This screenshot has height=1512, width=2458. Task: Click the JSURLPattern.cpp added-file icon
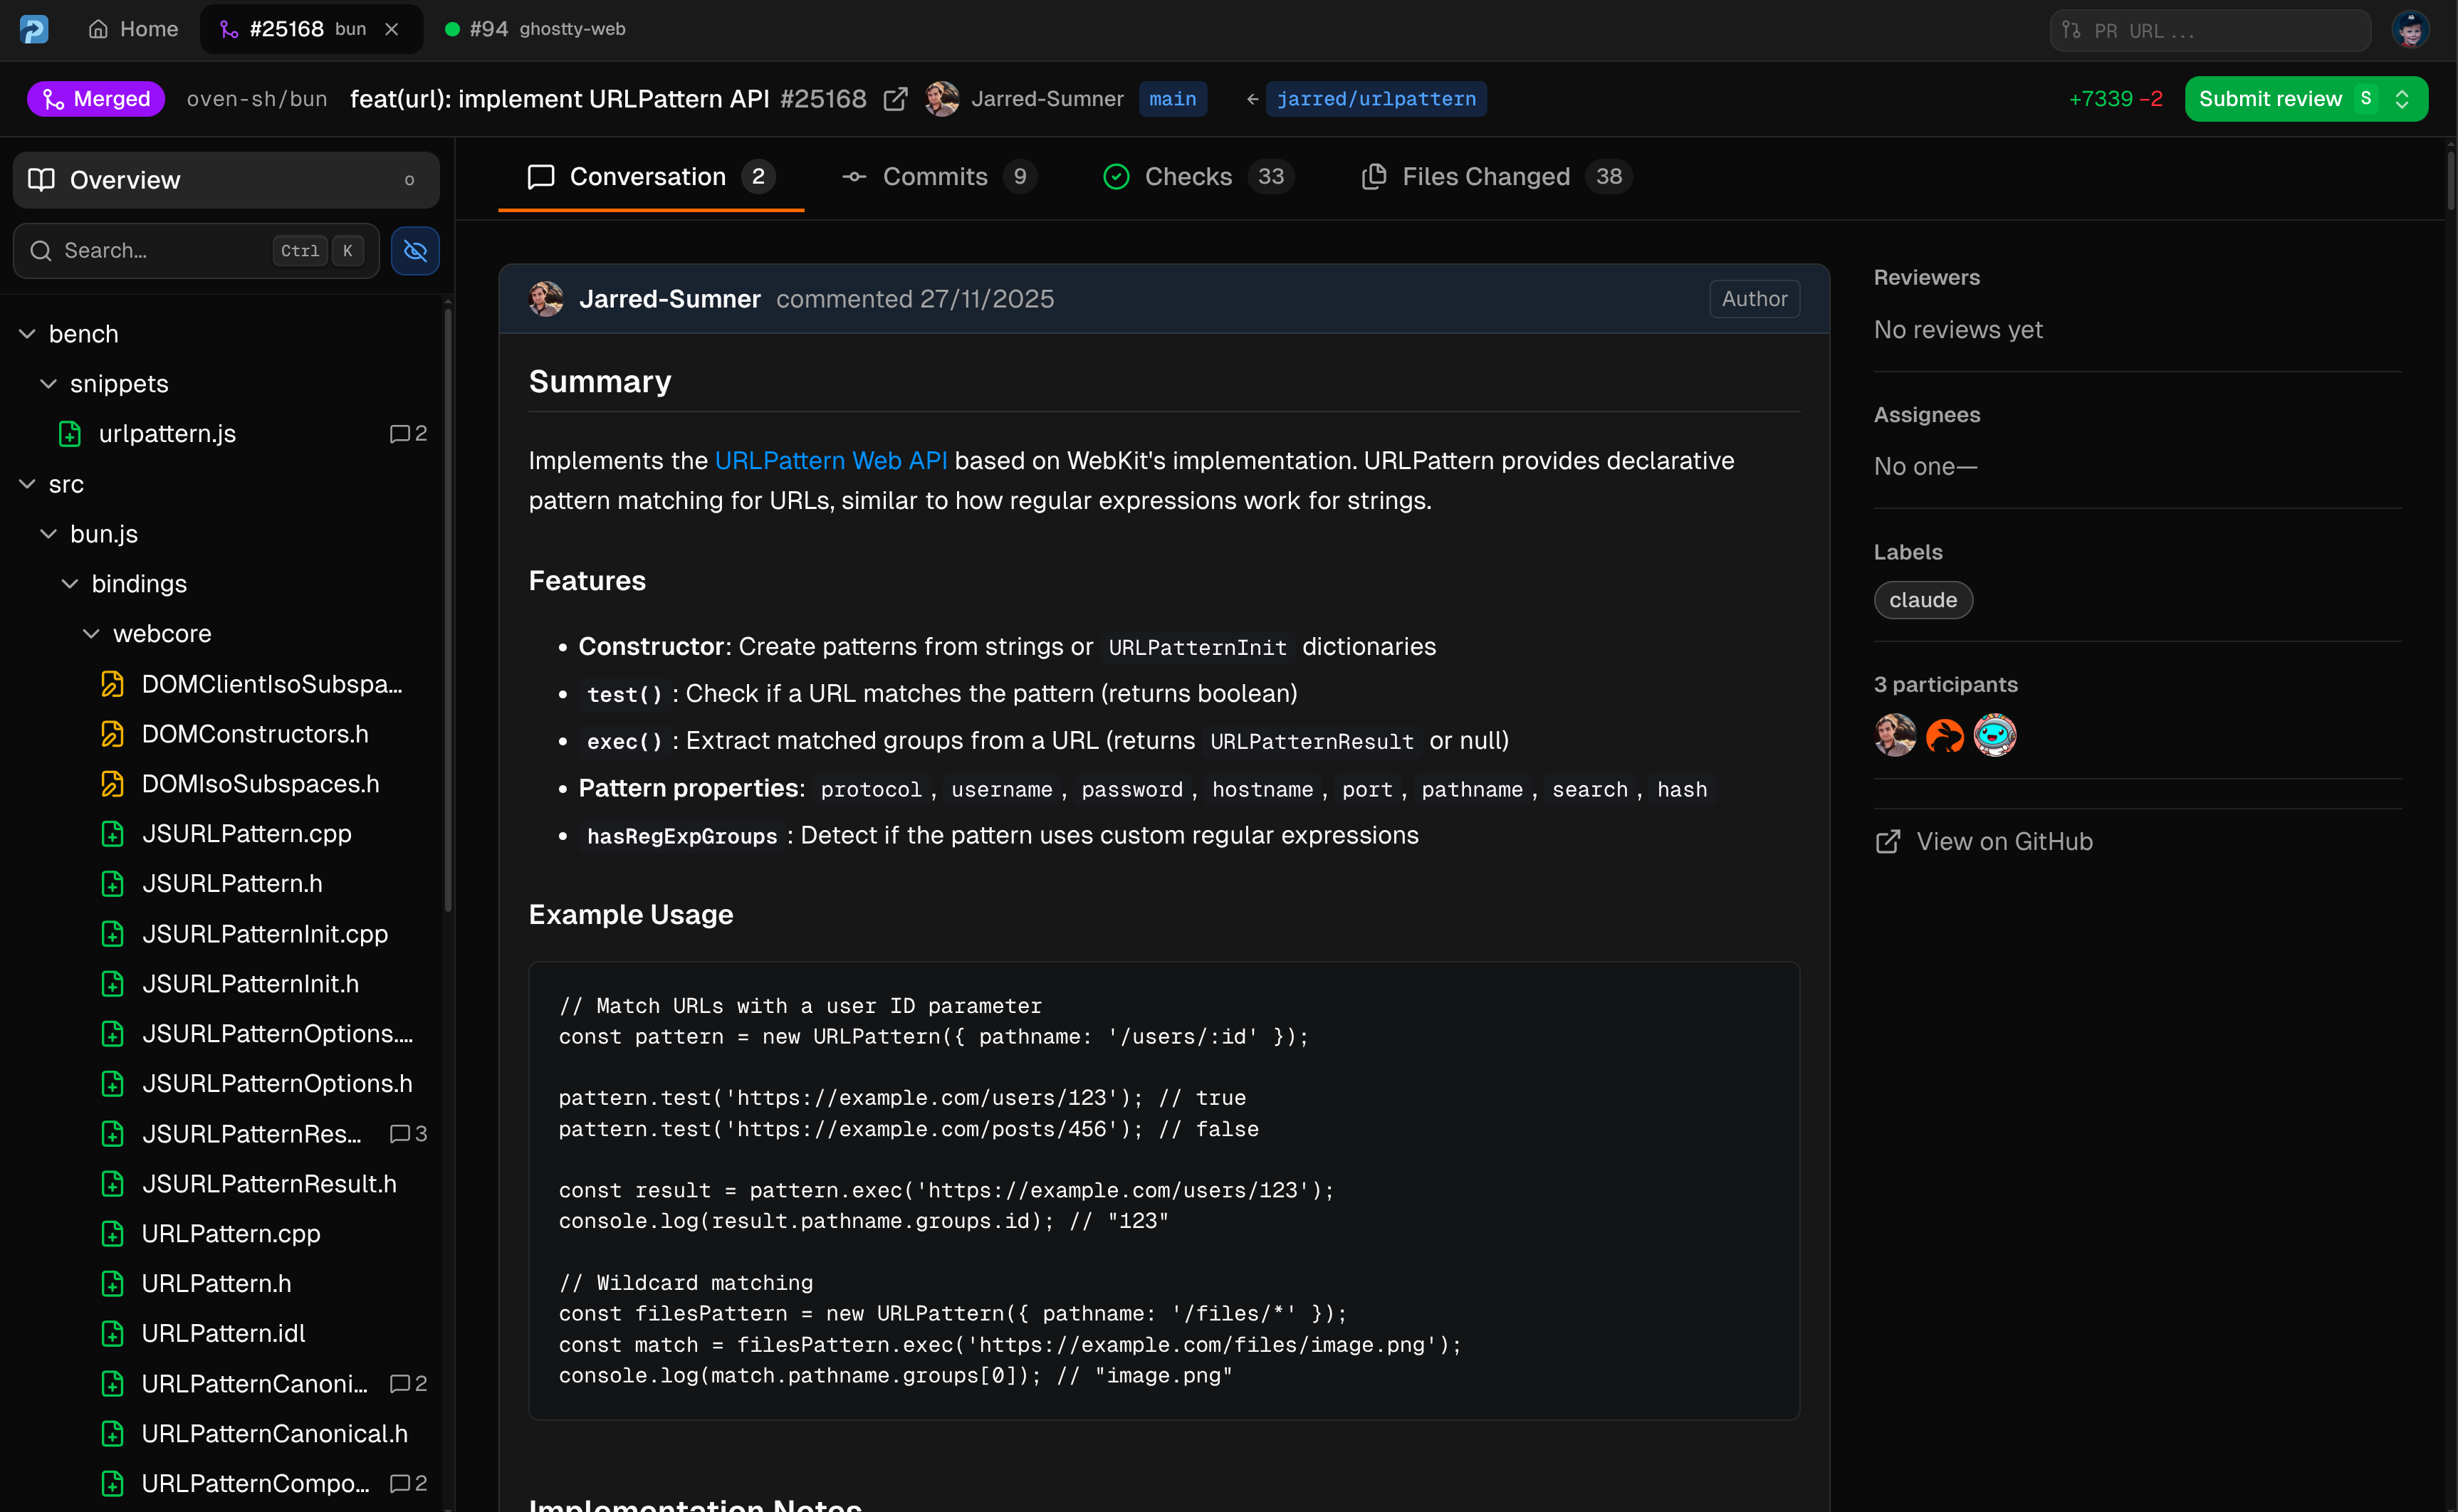(x=112, y=834)
